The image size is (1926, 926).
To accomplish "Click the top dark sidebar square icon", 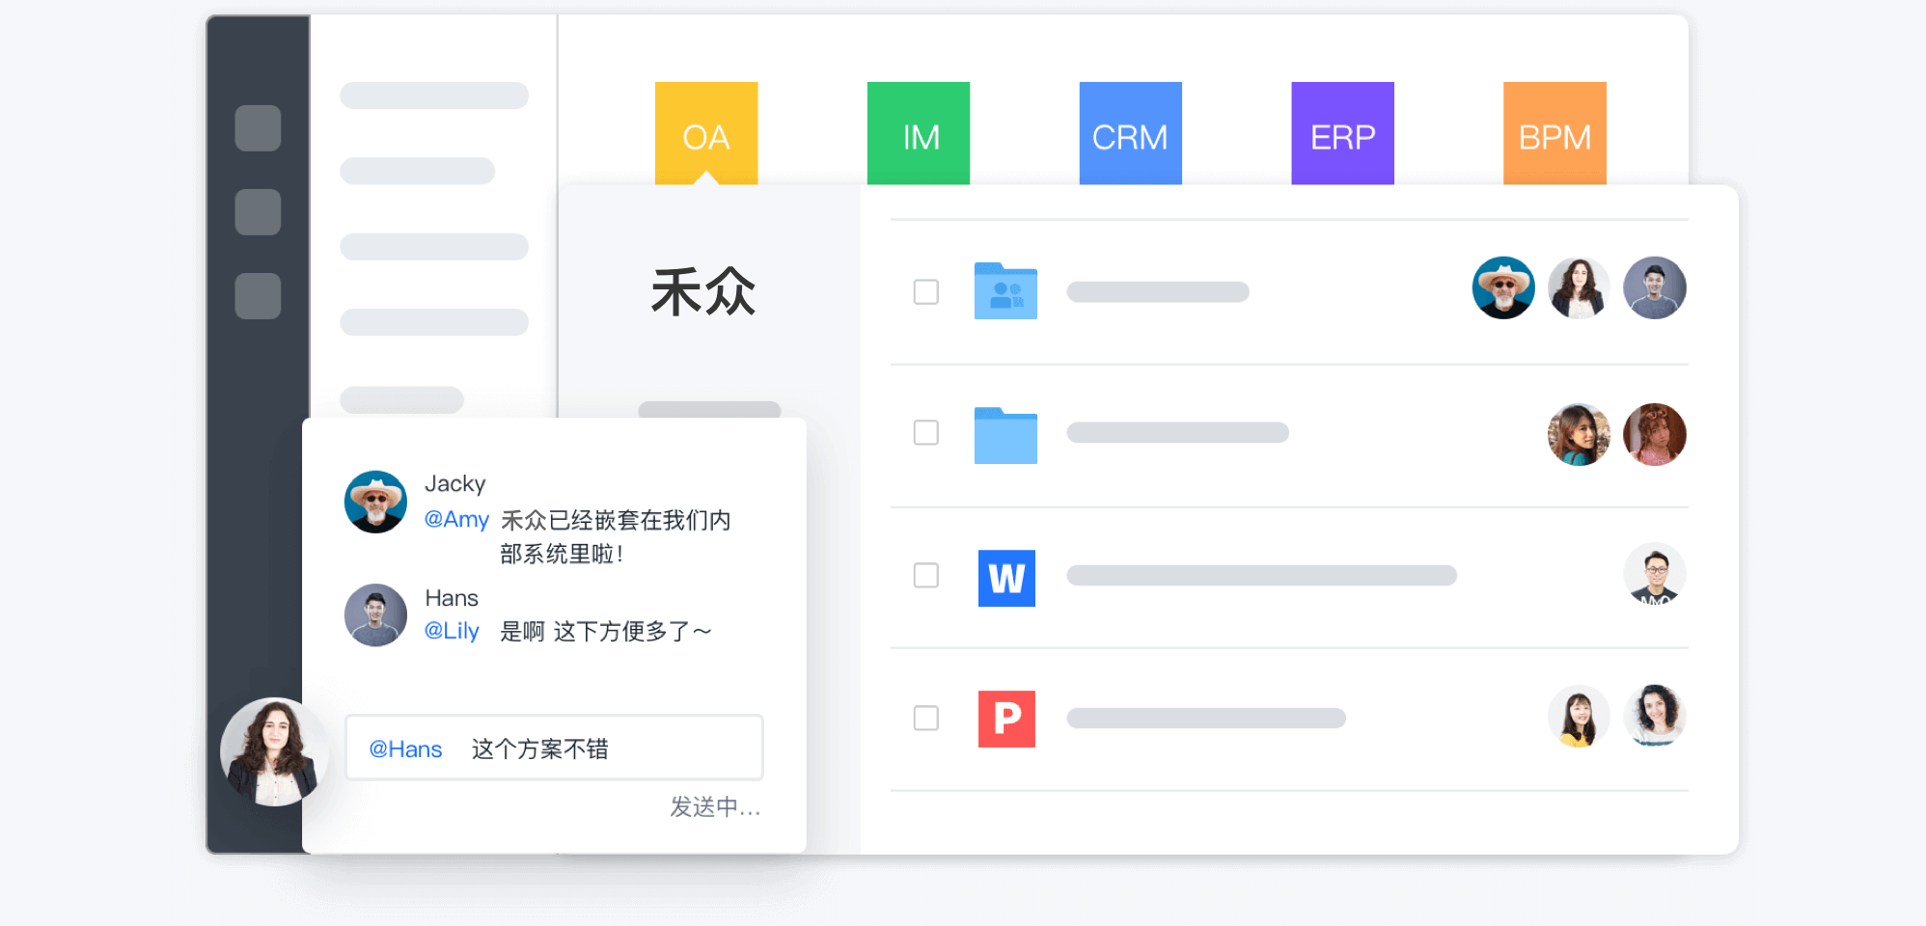I will click(x=258, y=128).
